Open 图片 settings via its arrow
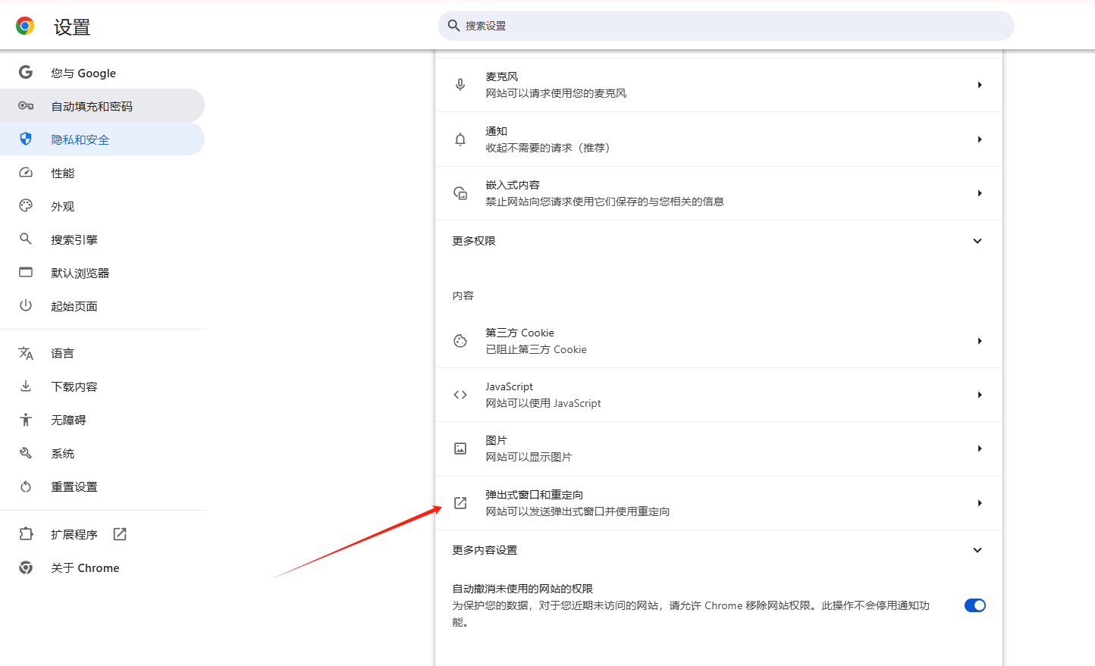Image resolution: width=1095 pixels, height=666 pixels. (x=980, y=449)
